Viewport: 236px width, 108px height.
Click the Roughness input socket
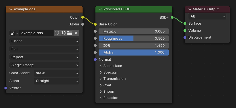[95, 38]
